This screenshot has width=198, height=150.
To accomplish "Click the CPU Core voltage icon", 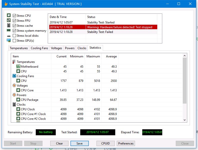I will click(18, 90).
